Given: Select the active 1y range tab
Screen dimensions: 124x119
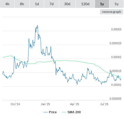Looking at the screenshot, I should (x=102, y=4).
